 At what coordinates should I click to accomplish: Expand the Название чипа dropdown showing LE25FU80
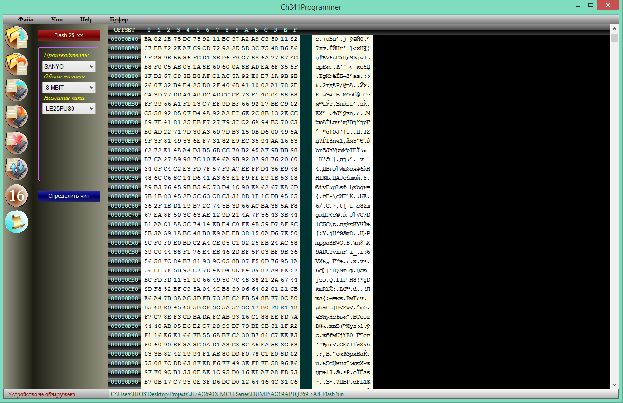69,109
